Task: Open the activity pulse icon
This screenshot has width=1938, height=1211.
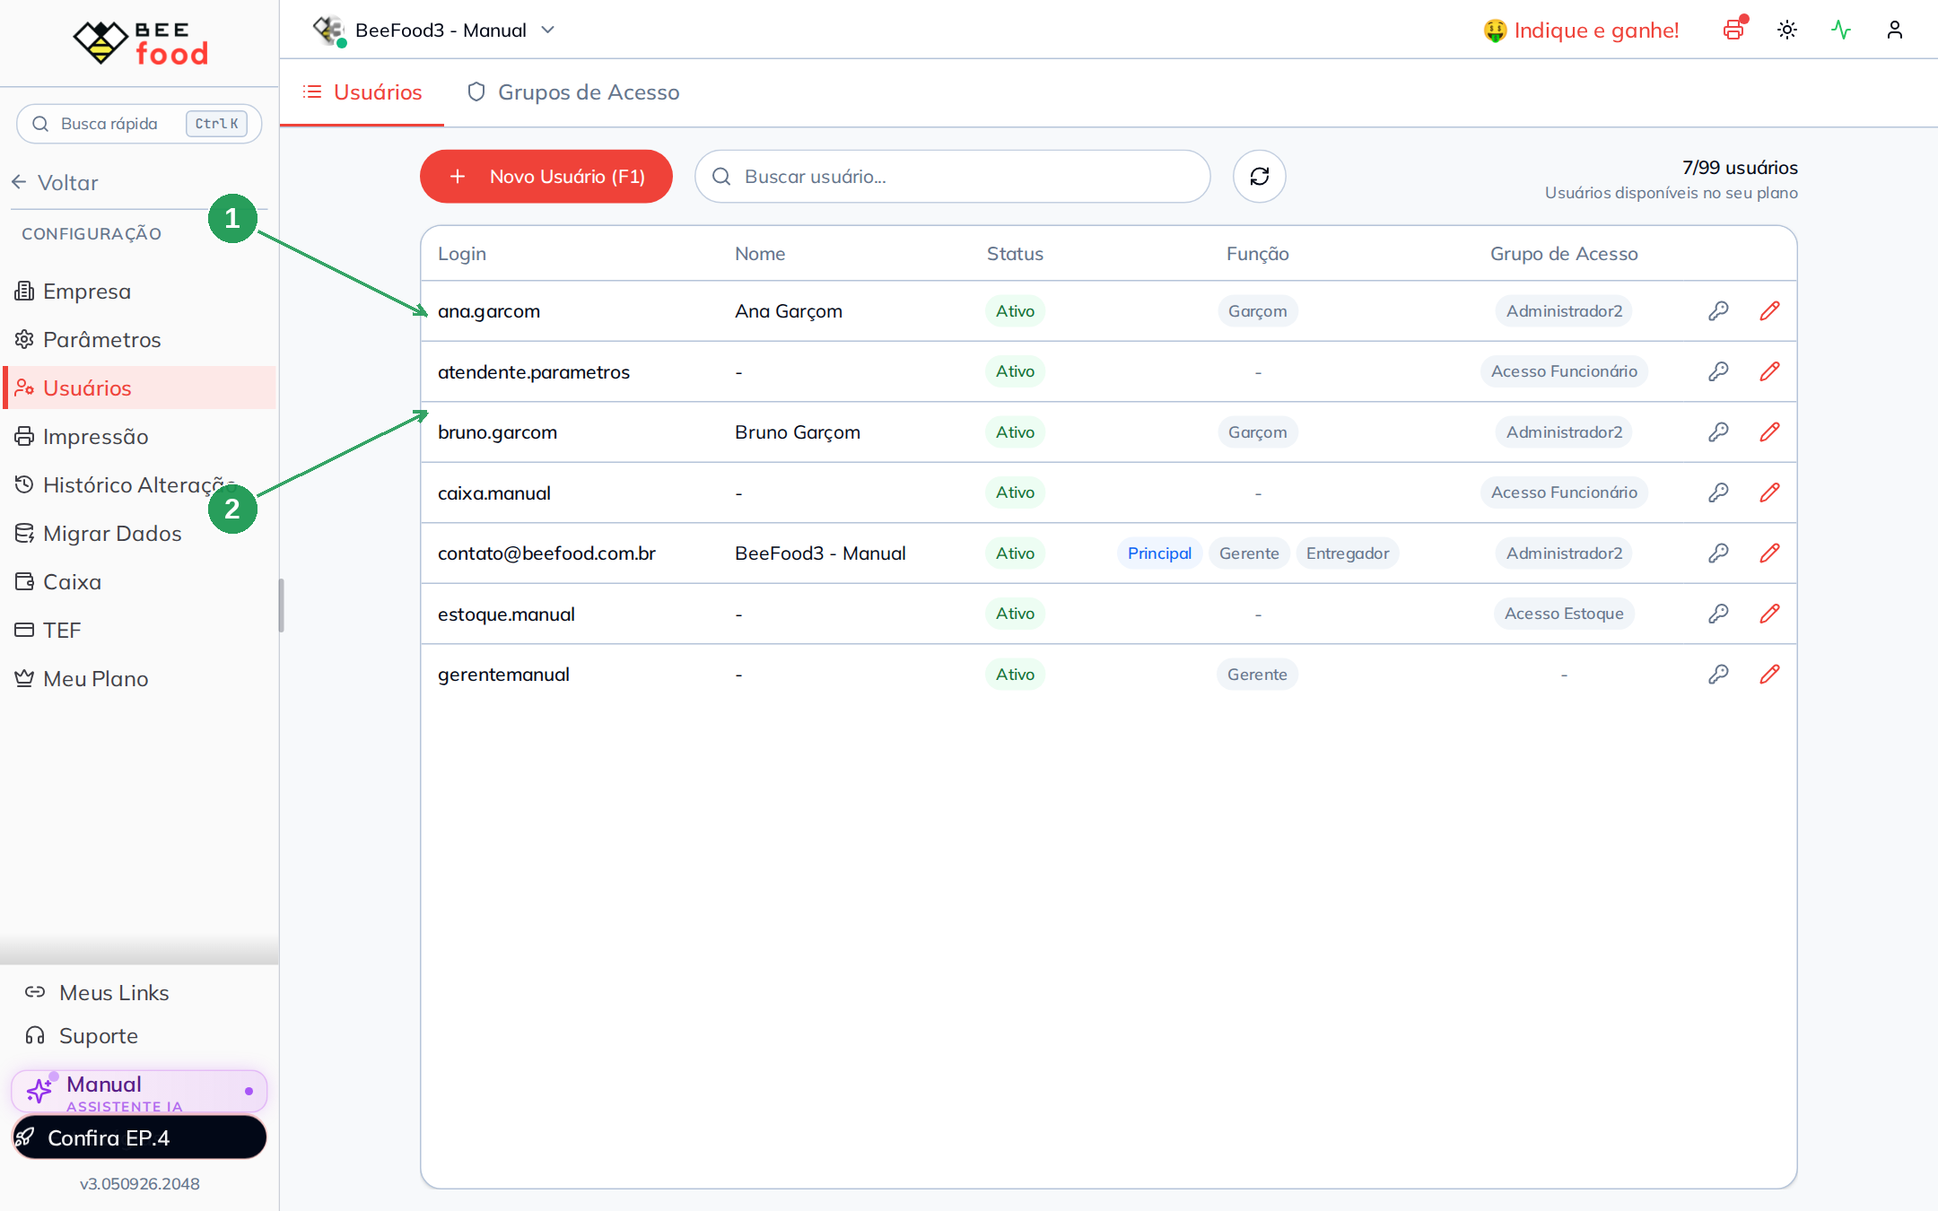Action: 1841,30
